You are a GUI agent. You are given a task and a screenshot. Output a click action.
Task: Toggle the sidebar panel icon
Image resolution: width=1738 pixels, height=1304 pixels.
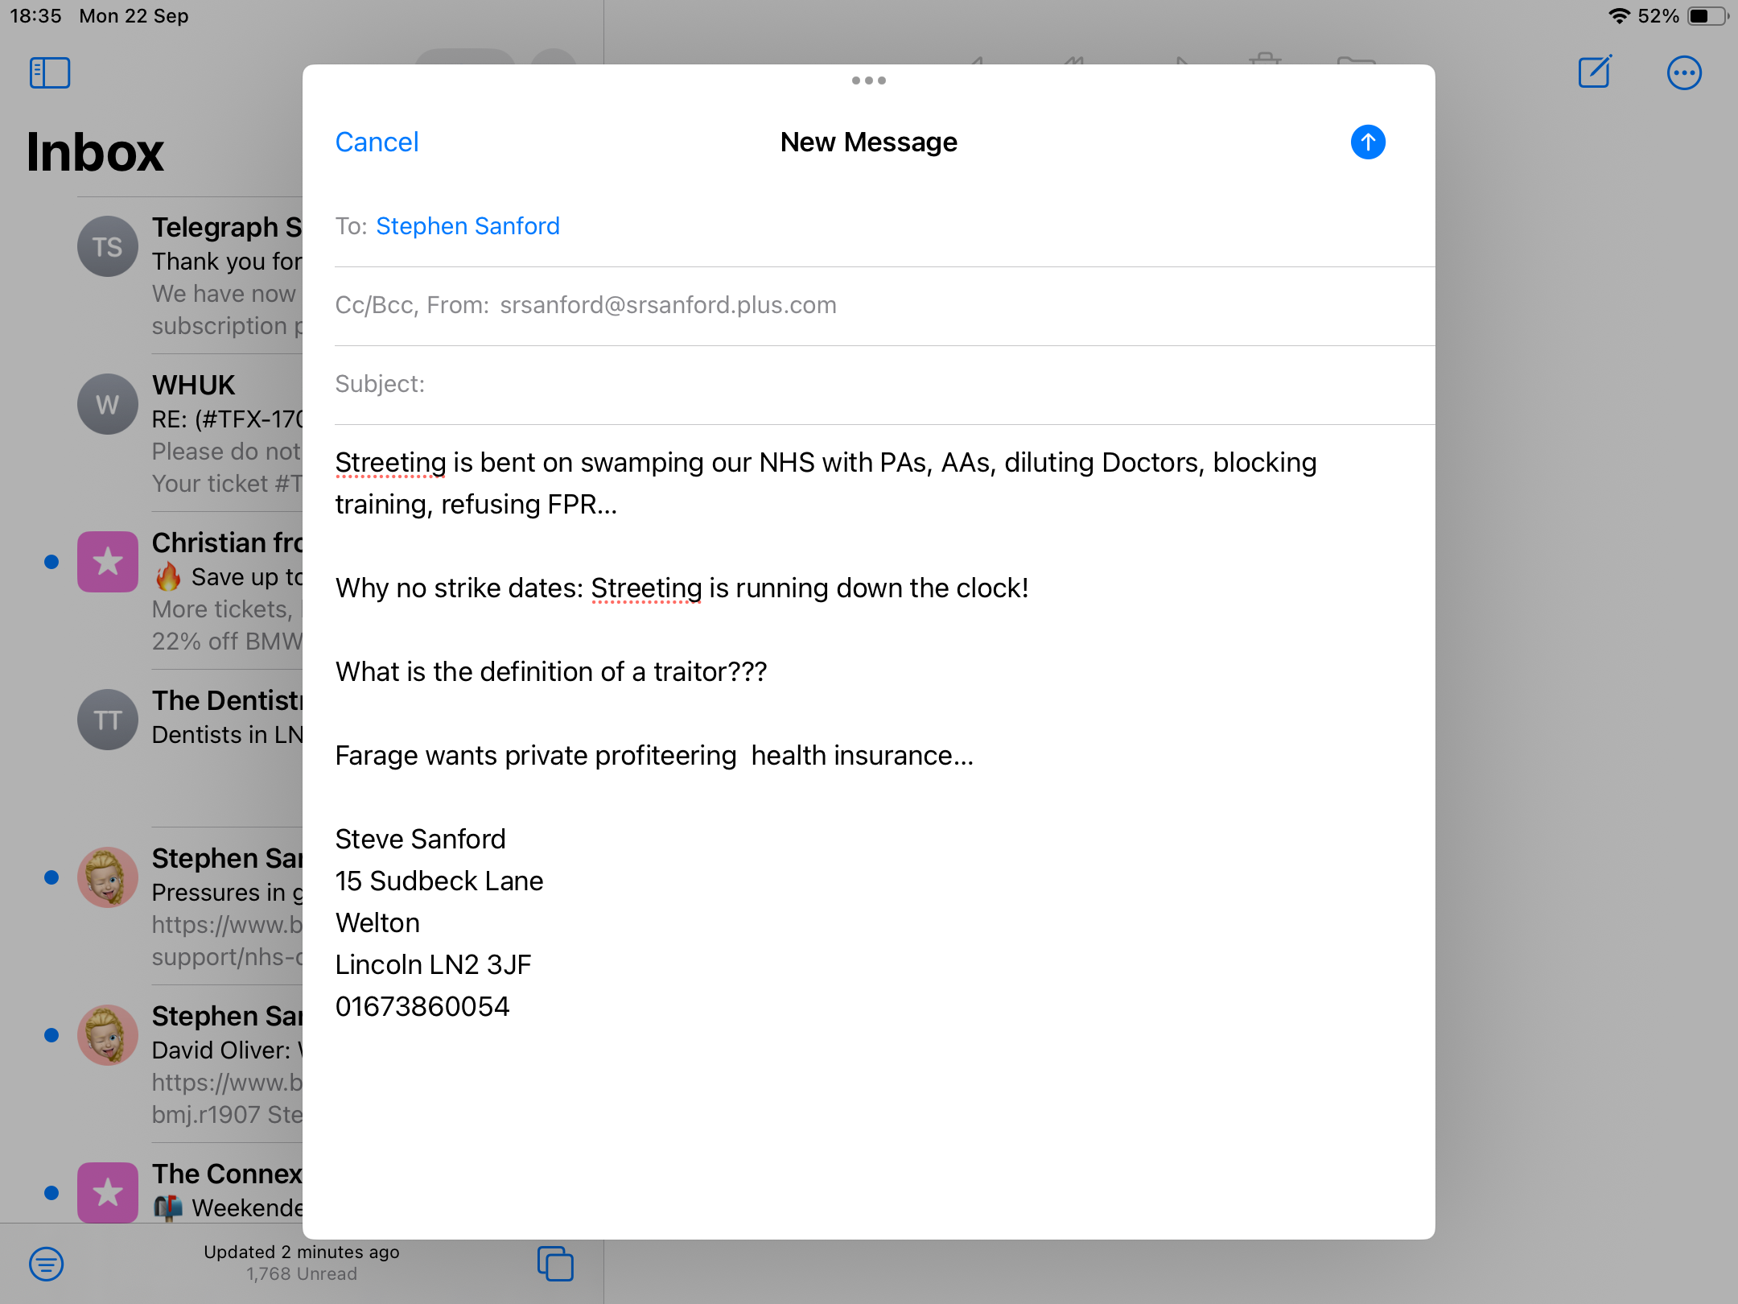tap(50, 73)
